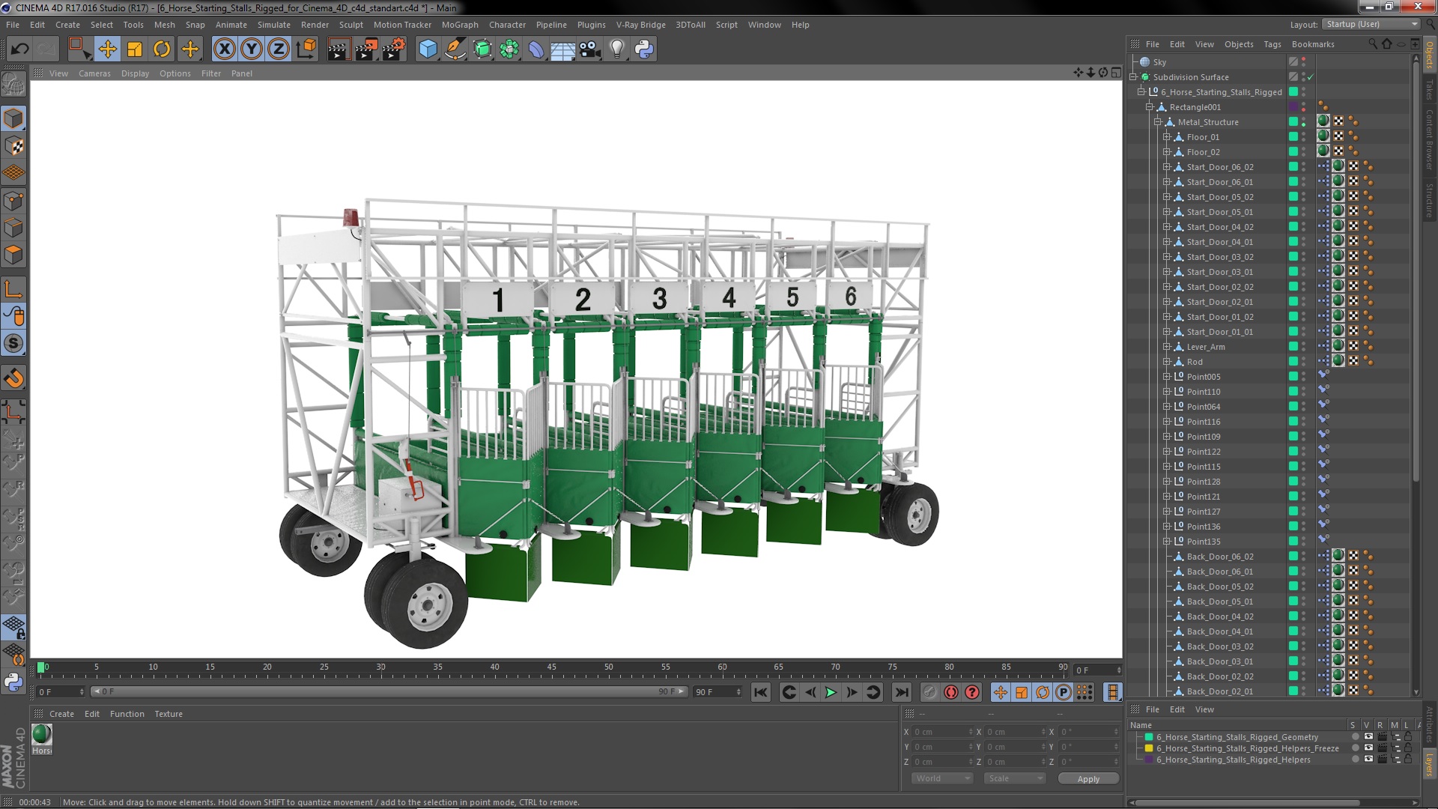
Task: Select the Rotate tool
Action: tap(162, 49)
